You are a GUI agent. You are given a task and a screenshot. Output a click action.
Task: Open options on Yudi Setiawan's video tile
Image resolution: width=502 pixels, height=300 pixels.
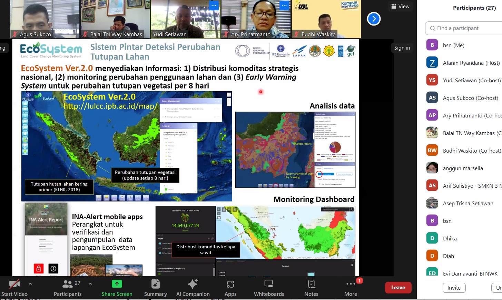(214, 6)
